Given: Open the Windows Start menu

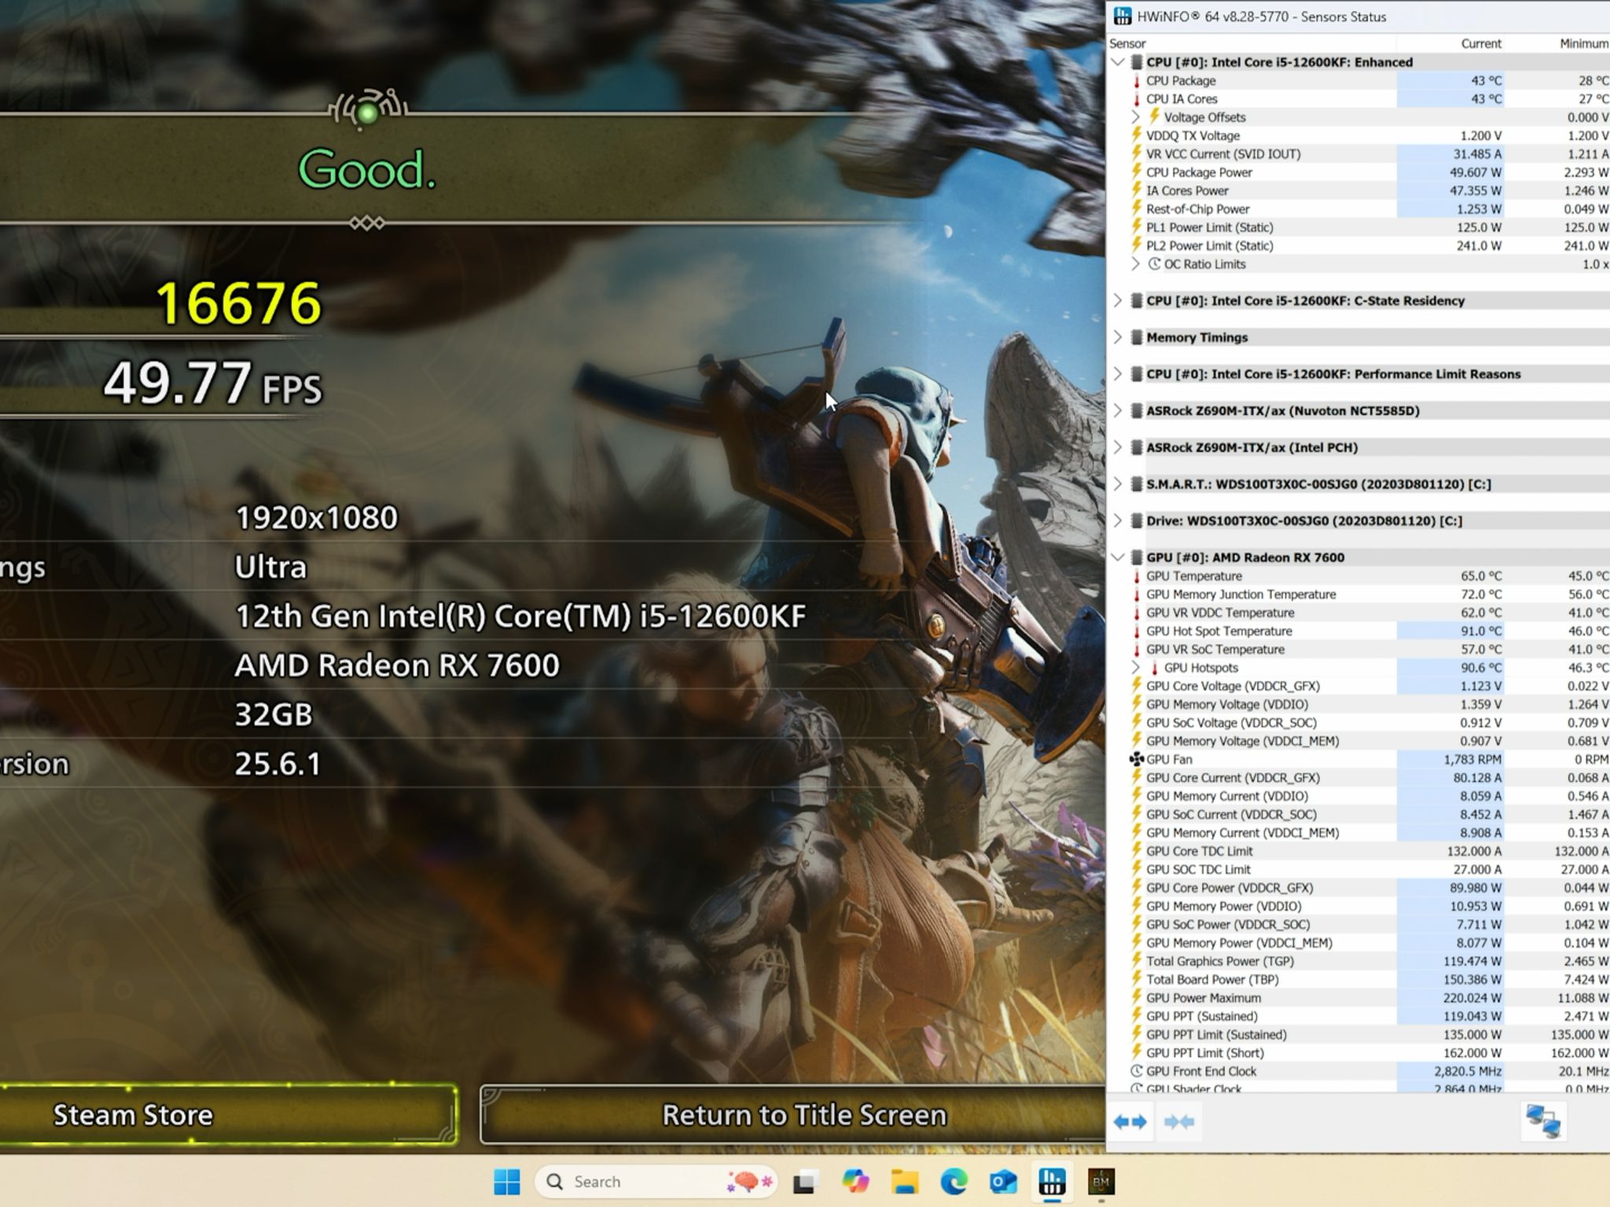Looking at the screenshot, I should [x=507, y=1182].
